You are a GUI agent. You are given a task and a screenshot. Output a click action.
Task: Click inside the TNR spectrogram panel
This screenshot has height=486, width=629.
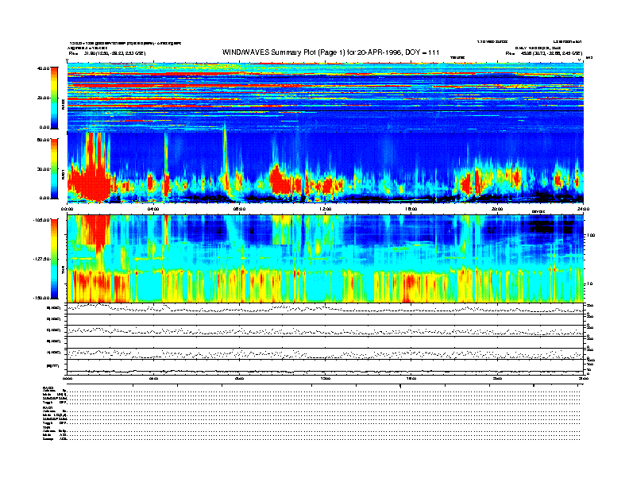coord(326,259)
